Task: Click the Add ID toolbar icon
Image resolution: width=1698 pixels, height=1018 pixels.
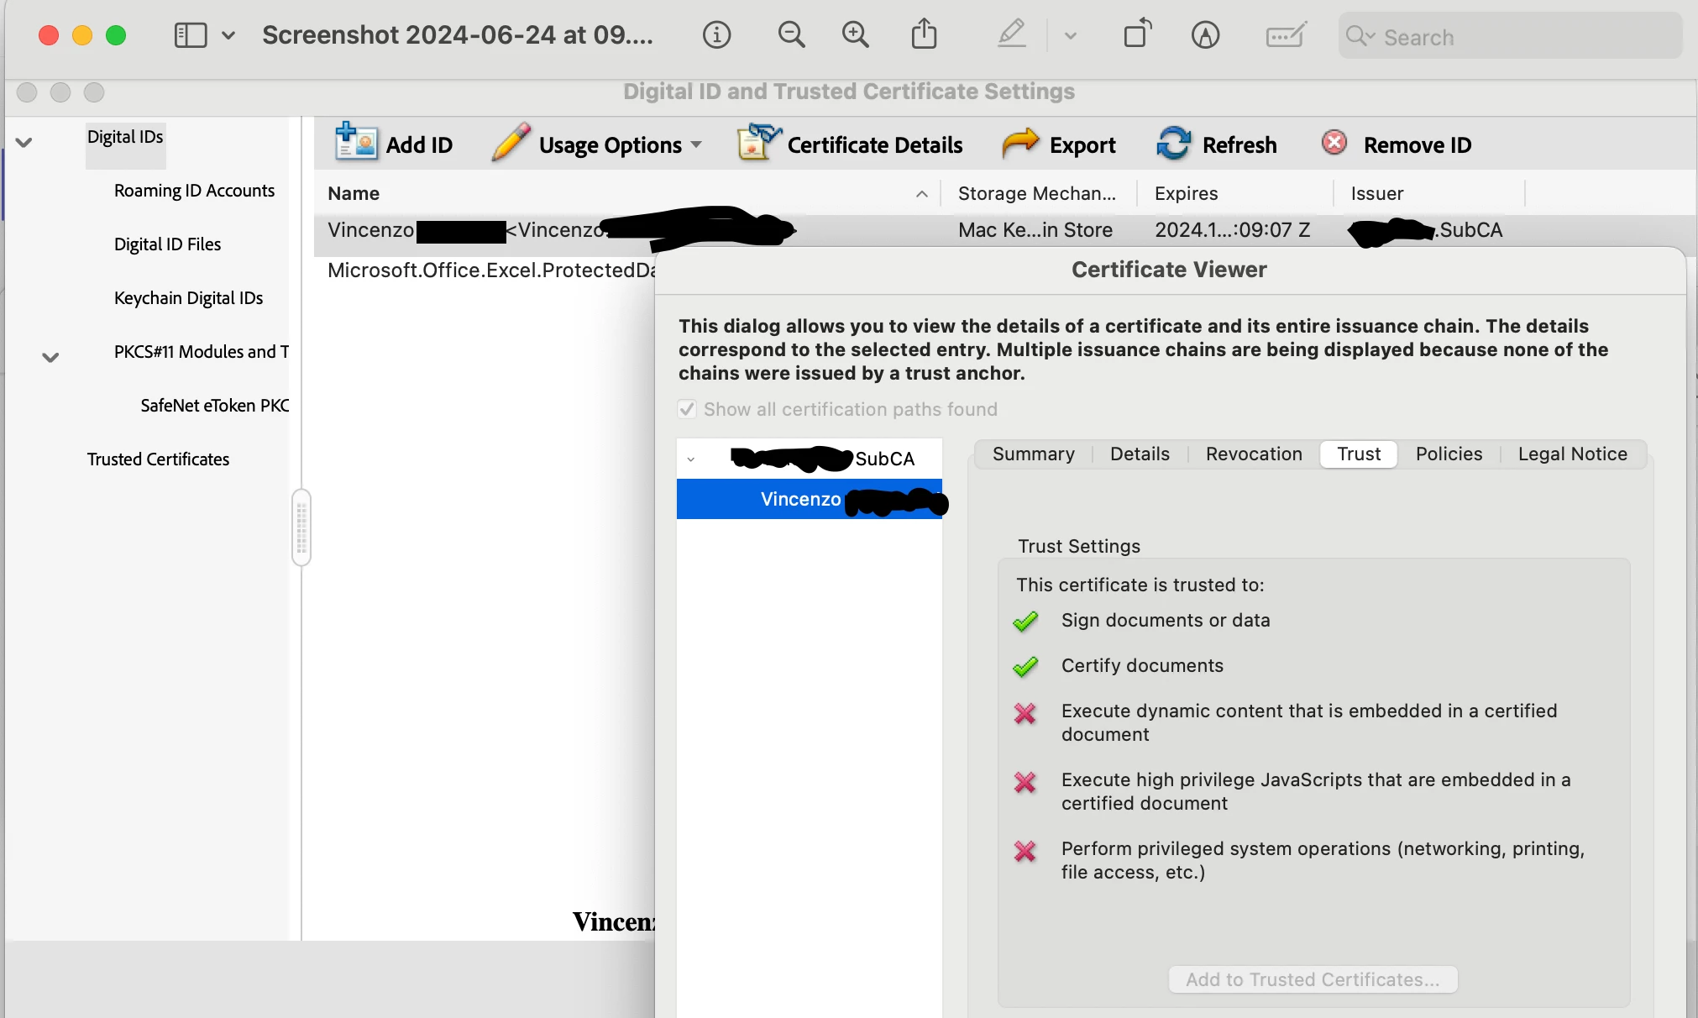Action: tap(356, 144)
